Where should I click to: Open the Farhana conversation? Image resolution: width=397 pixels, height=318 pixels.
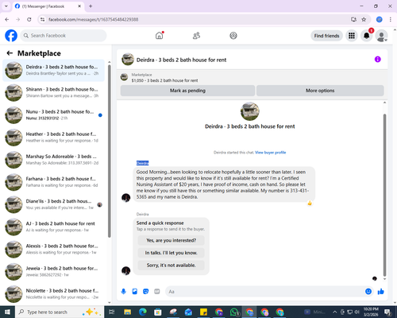[53, 182]
